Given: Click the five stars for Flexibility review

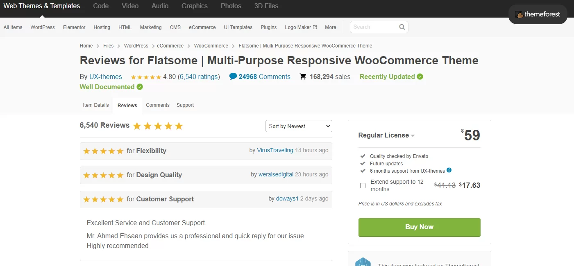Looking at the screenshot, I should tap(103, 151).
